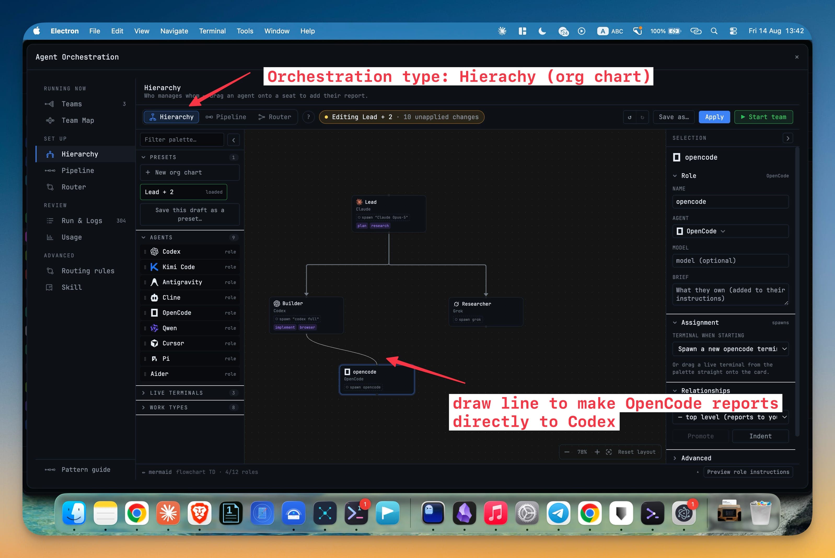
Task: Create a New org chart preset
Action: 190,173
